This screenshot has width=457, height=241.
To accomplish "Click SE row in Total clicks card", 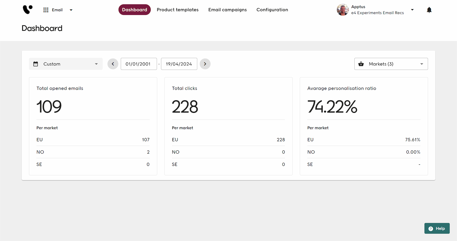I will pos(228,164).
